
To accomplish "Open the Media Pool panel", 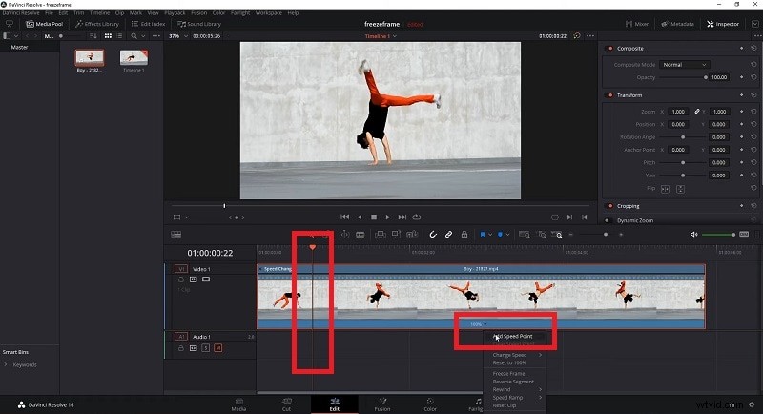I will coord(44,24).
